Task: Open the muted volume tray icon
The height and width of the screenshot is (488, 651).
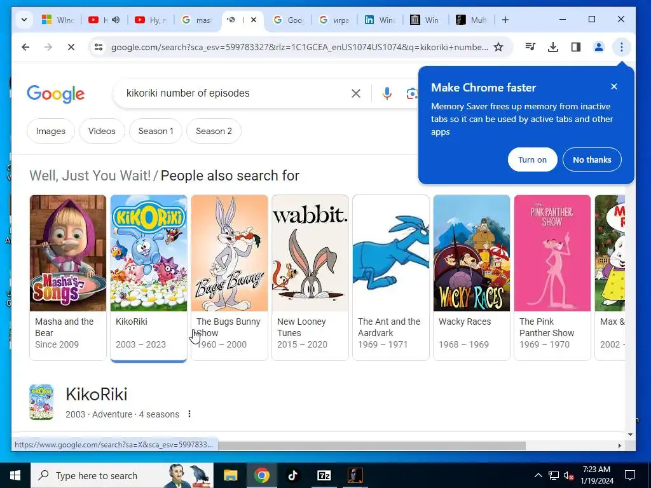Action: click(x=569, y=475)
